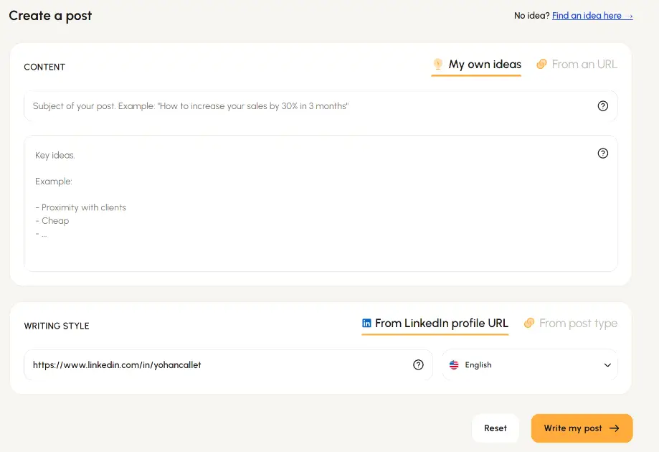Click the icon next to From post type
Viewport: 659px width, 452px height.
pyautogui.click(x=528, y=323)
